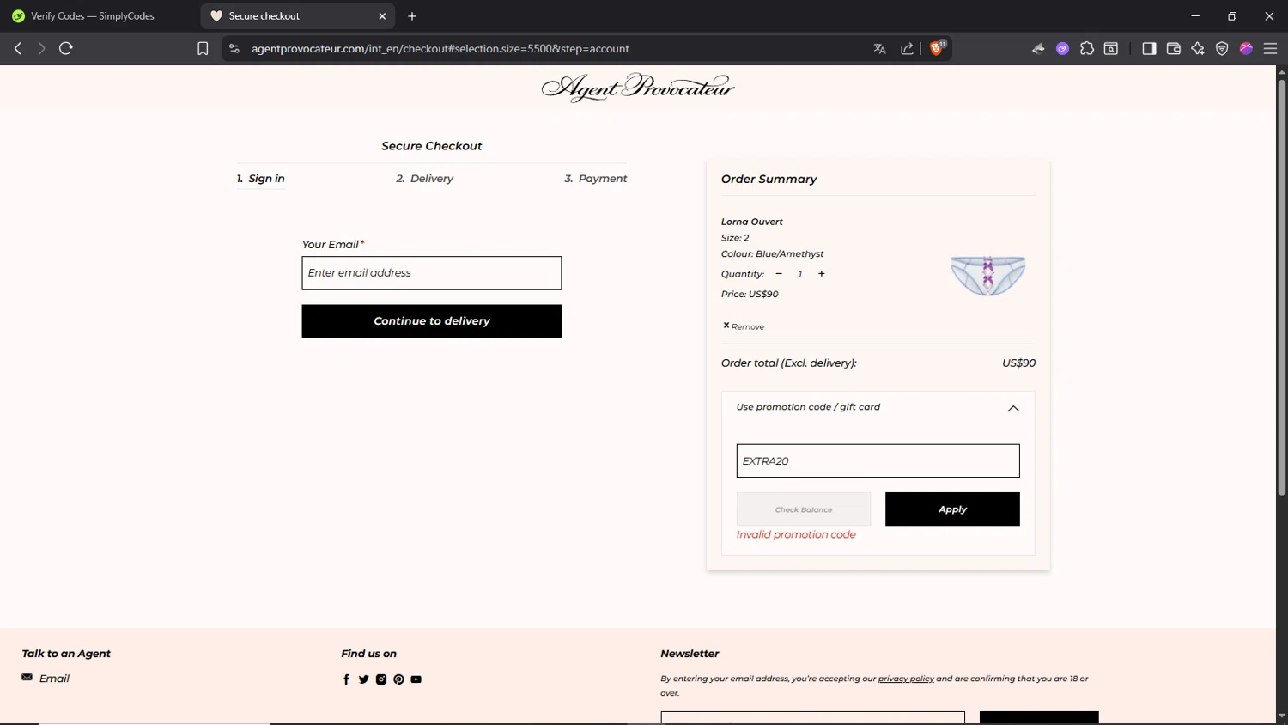Image resolution: width=1288 pixels, height=725 pixels.
Task: Click Check Balance button
Action: (x=804, y=509)
